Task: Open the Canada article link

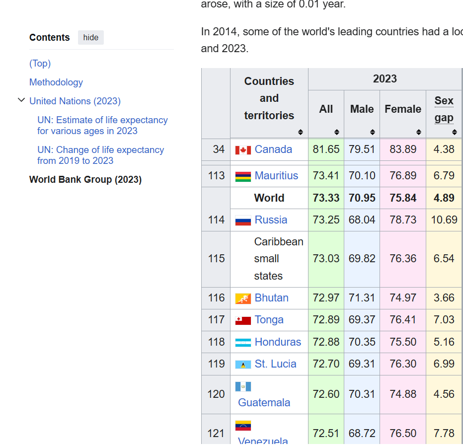Action: 273,149
